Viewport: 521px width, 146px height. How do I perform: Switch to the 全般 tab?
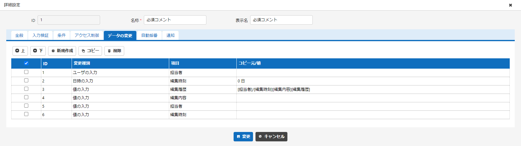[19, 36]
